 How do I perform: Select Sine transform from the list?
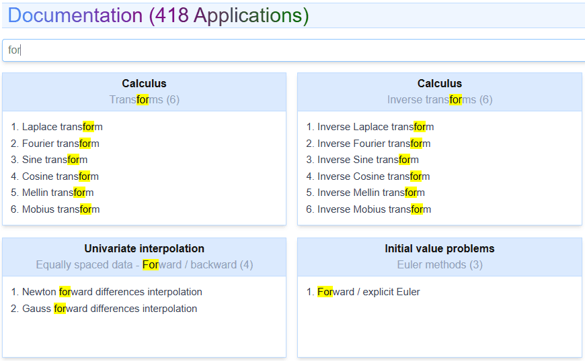click(54, 160)
